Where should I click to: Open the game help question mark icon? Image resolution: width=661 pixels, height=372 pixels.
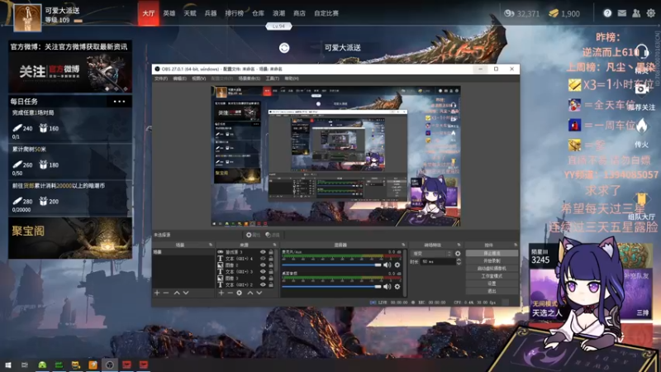[x=607, y=13]
